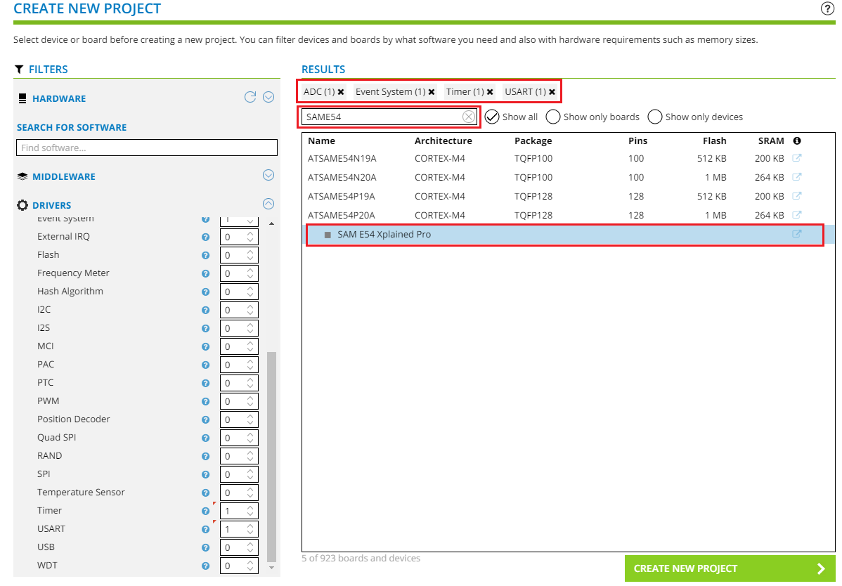Remove the USART filter tag
This screenshot has width=842, height=586.
[x=552, y=92]
